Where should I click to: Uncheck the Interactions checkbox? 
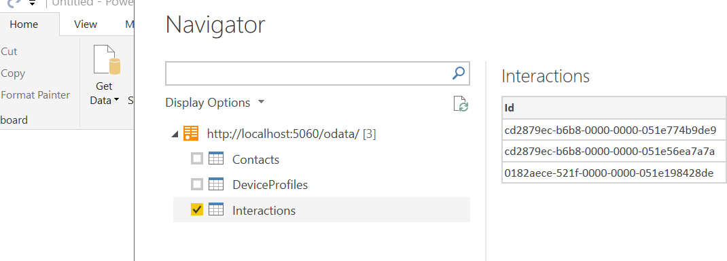pyautogui.click(x=197, y=210)
